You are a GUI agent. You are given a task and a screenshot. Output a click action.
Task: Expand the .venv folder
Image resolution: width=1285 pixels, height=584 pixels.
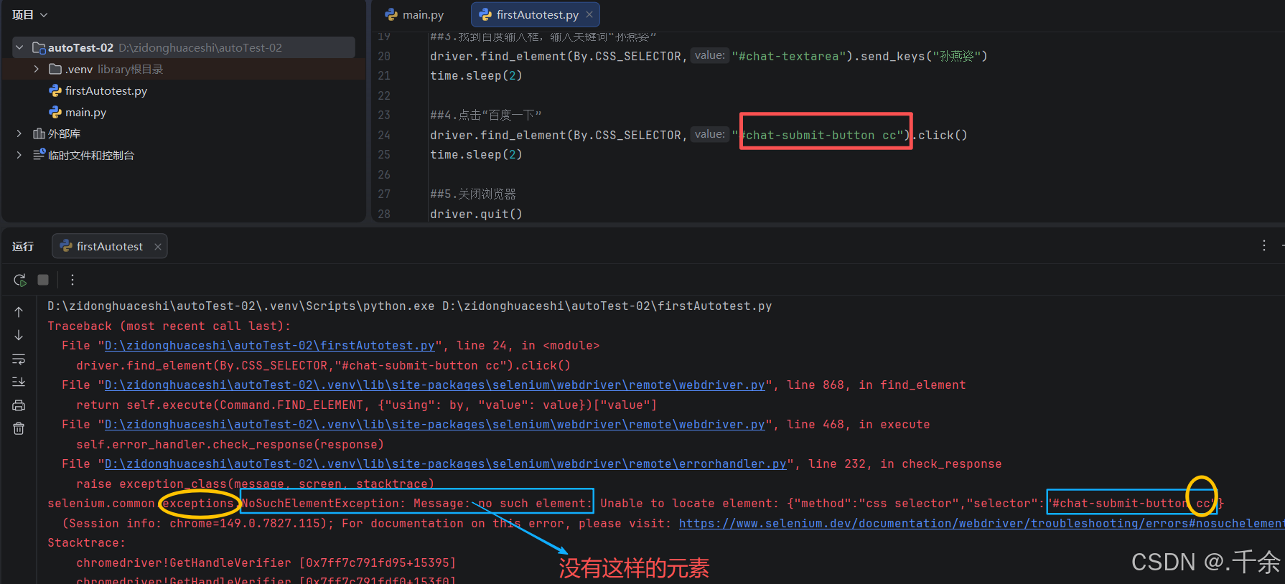(x=37, y=69)
